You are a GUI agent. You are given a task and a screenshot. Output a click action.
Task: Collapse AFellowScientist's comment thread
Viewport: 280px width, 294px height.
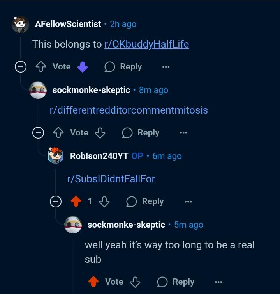tap(21, 67)
